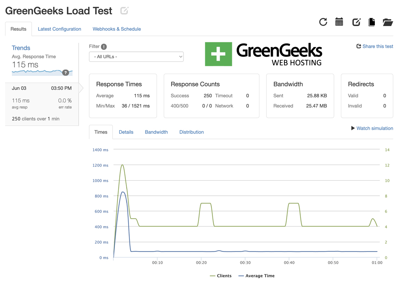Viewport: 399px width, 283px height.
Task: Click the Response Counts card heading
Action: point(195,84)
